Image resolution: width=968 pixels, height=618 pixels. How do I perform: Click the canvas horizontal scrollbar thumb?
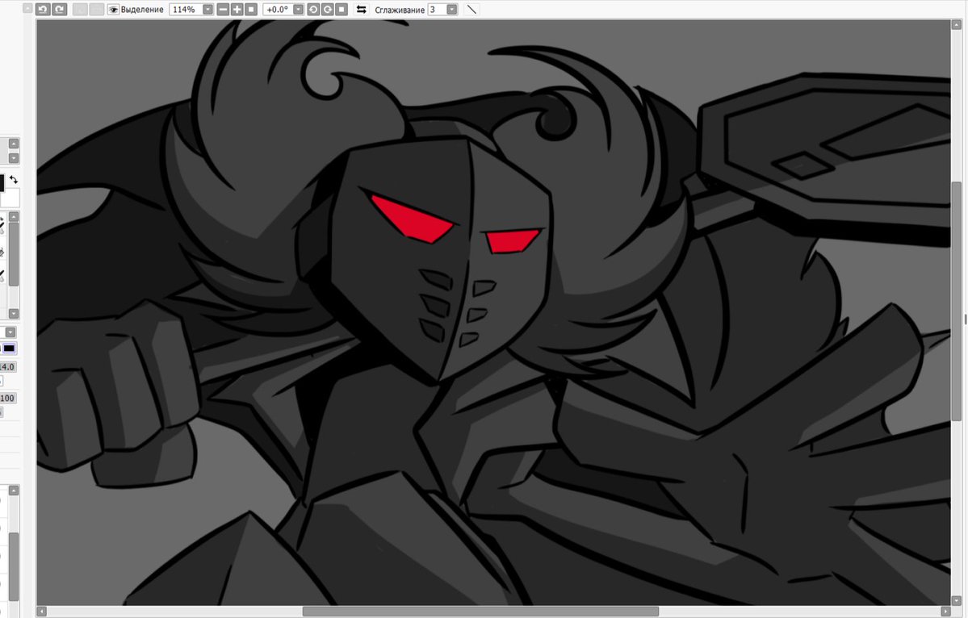[480, 612]
